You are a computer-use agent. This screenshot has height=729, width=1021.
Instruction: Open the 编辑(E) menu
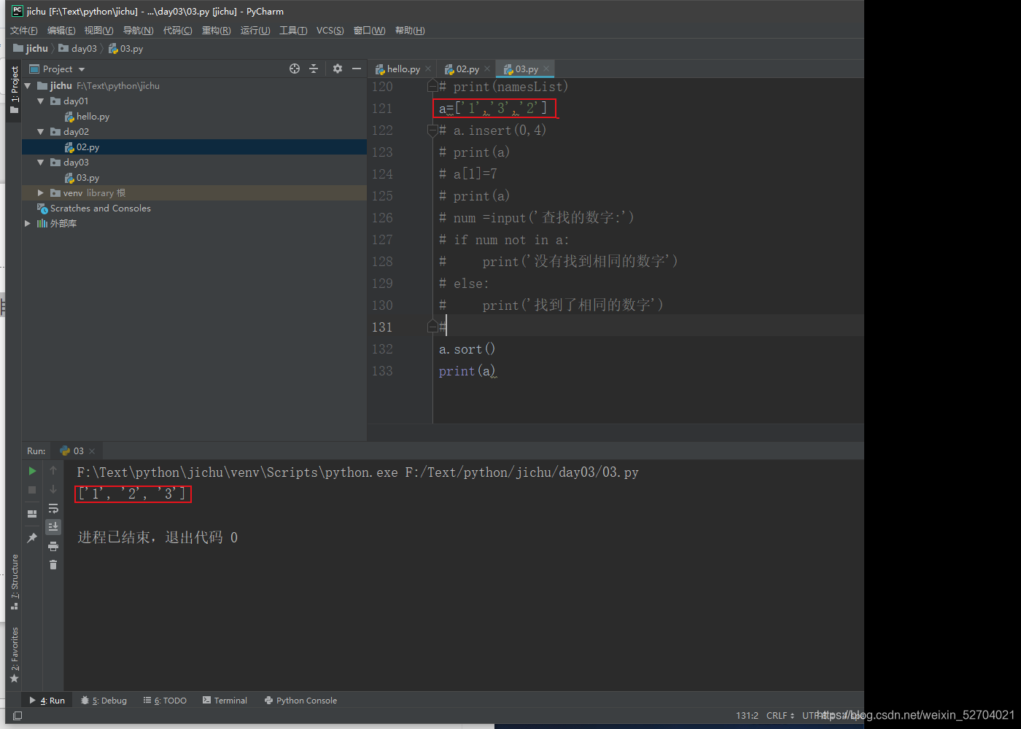click(x=61, y=31)
